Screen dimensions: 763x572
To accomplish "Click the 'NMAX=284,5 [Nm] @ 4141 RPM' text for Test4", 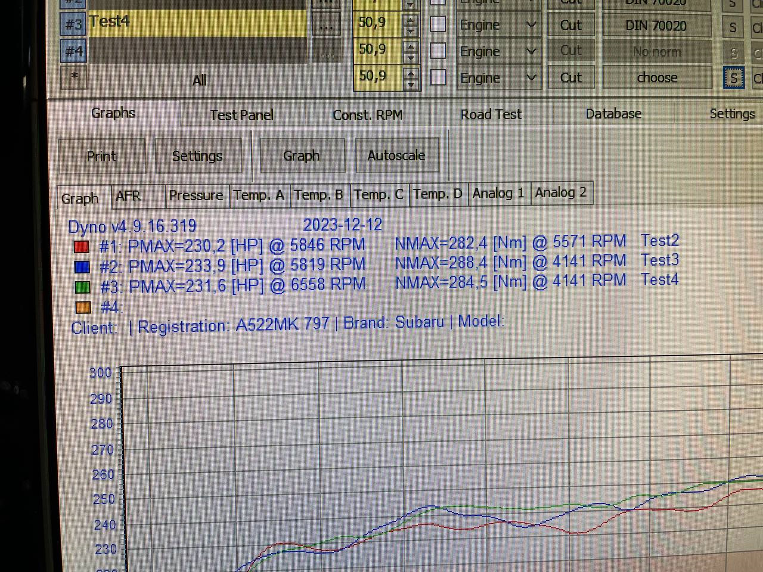I will (x=511, y=281).
